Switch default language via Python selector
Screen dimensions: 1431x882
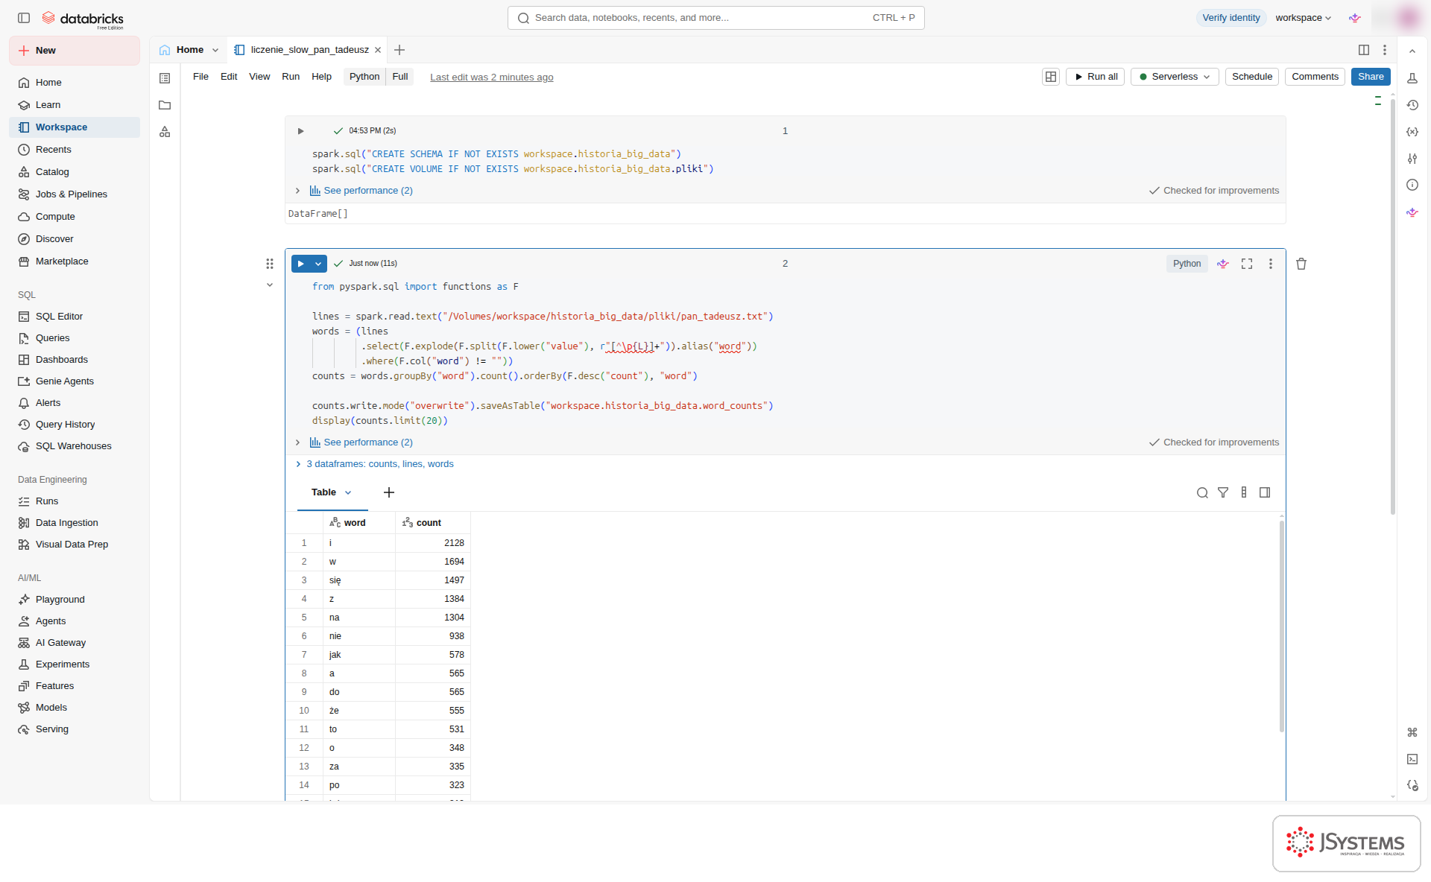click(364, 77)
